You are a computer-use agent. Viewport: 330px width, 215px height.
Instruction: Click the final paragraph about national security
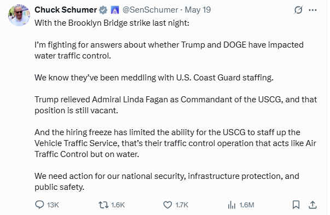pos(167,181)
